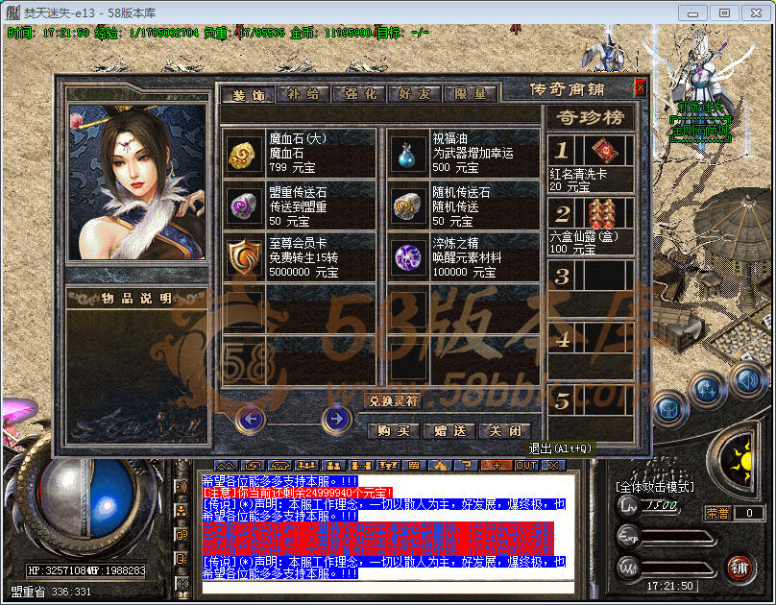Click the 兑换灵符 button

pyautogui.click(x=393, y=400)
